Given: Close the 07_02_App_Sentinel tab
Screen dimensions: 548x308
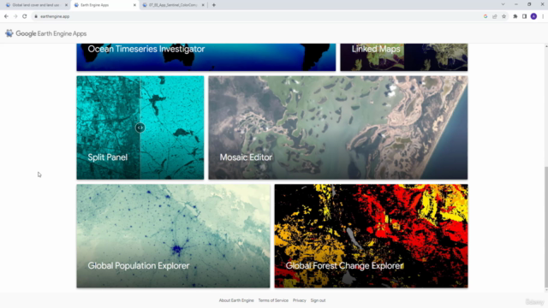Looking at the screenshot, I should click(203, 5).
